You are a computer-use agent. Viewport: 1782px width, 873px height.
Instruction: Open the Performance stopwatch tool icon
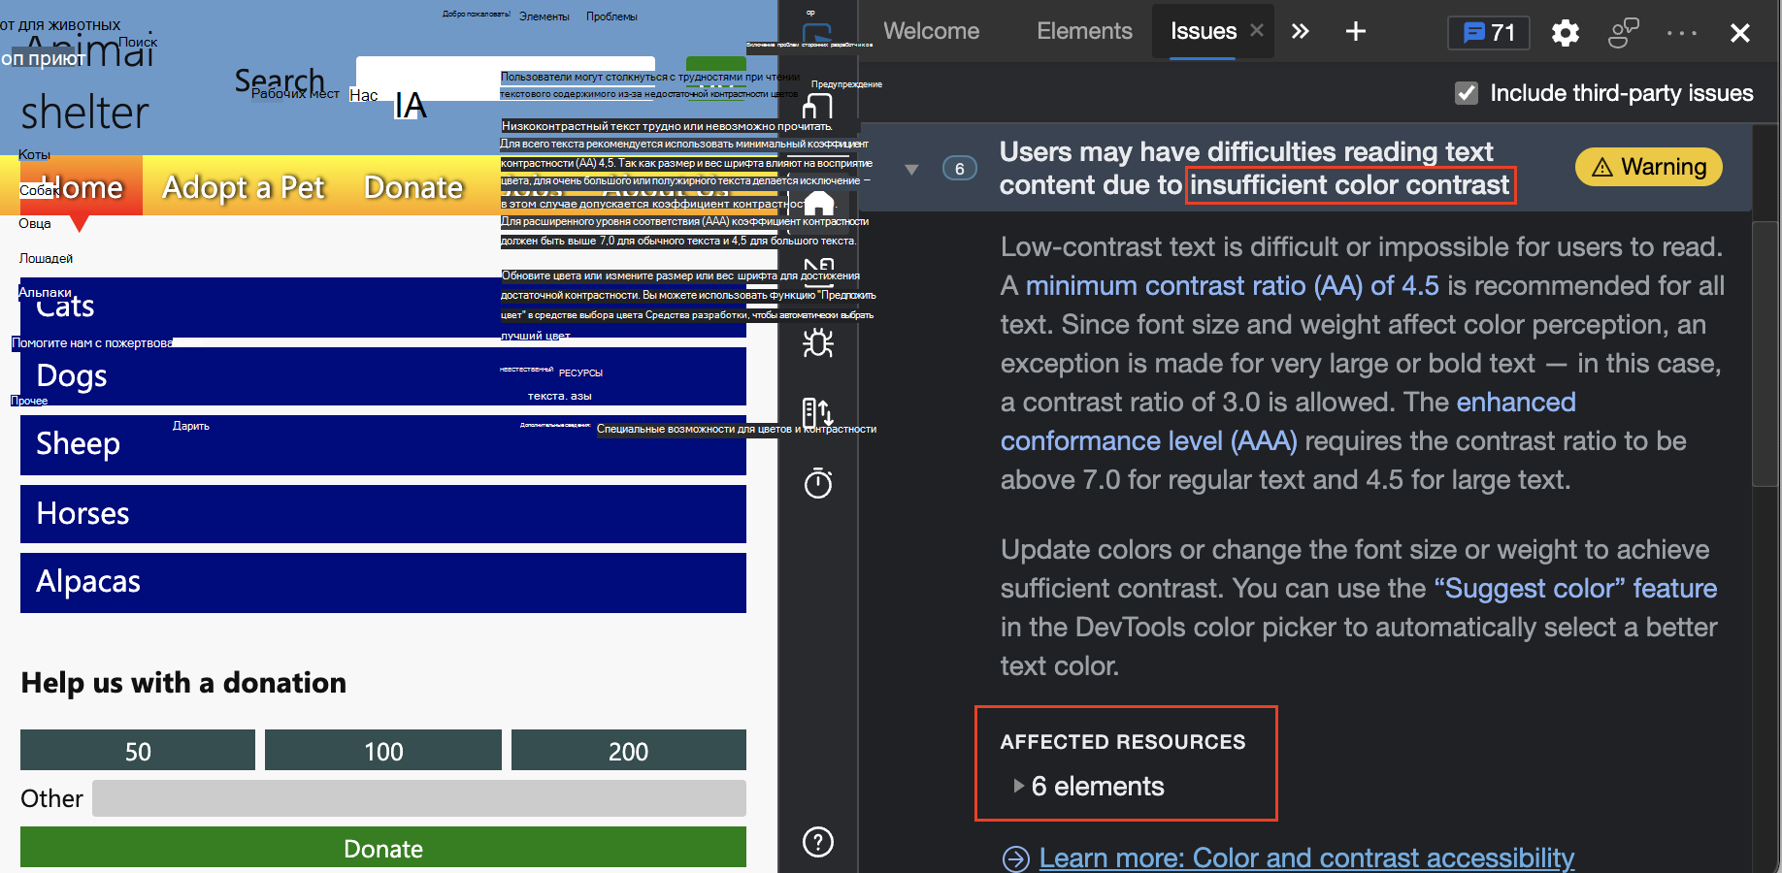click(818, 482)
